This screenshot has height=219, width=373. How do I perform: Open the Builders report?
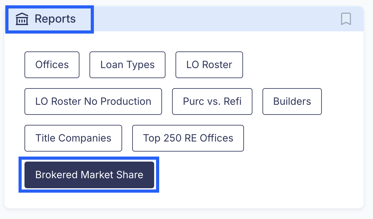[x=292, y=102]
